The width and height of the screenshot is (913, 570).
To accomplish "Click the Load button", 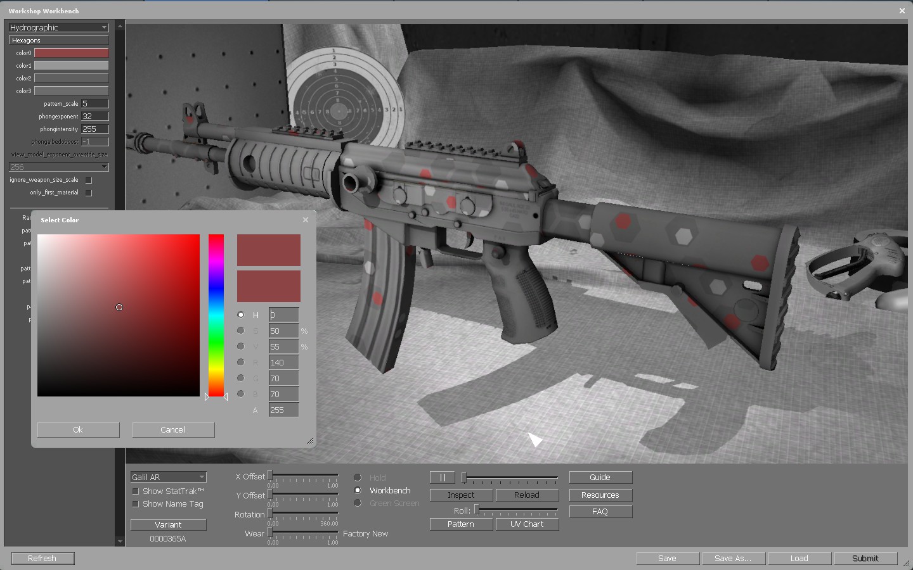I will pos(800,558).
